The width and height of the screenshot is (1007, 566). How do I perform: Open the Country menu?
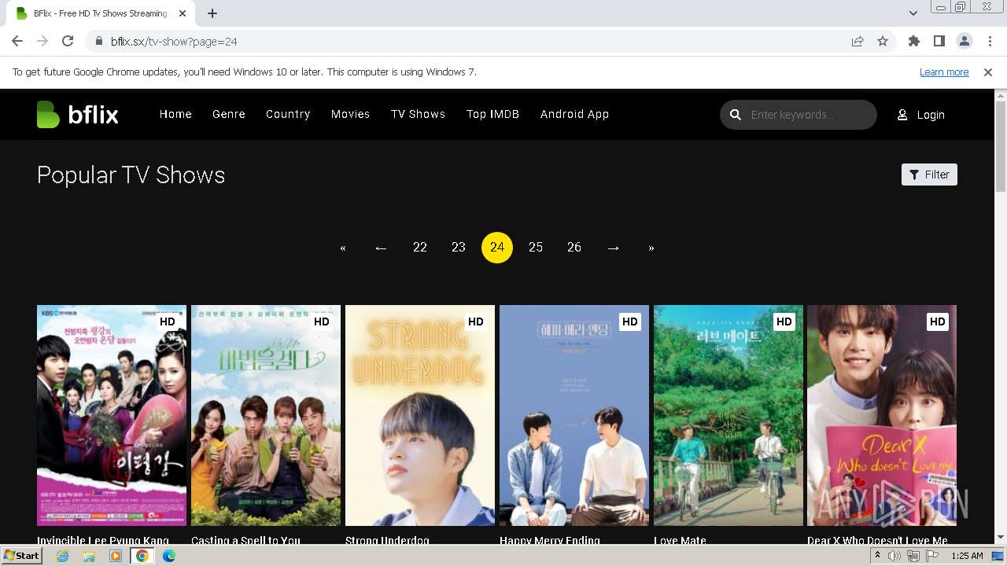tap(288, 114)
